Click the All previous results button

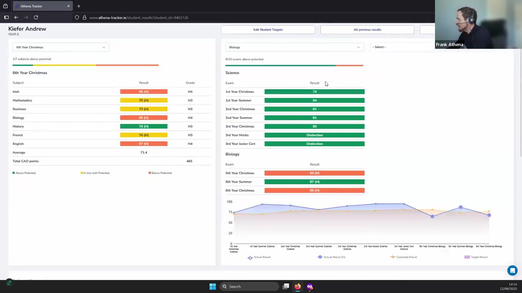[367, 30]
